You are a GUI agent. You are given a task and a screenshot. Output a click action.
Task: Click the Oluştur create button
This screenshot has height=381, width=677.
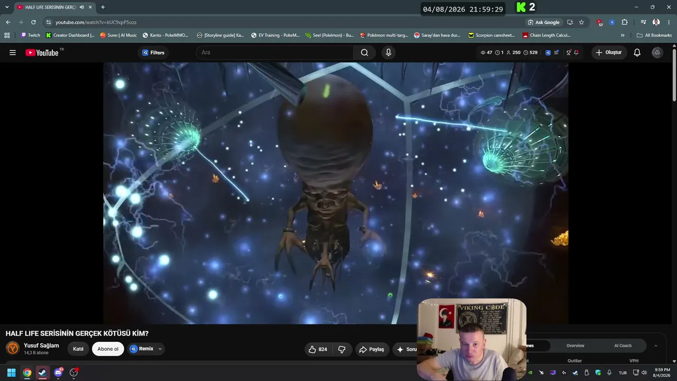[x=609, y=52]
